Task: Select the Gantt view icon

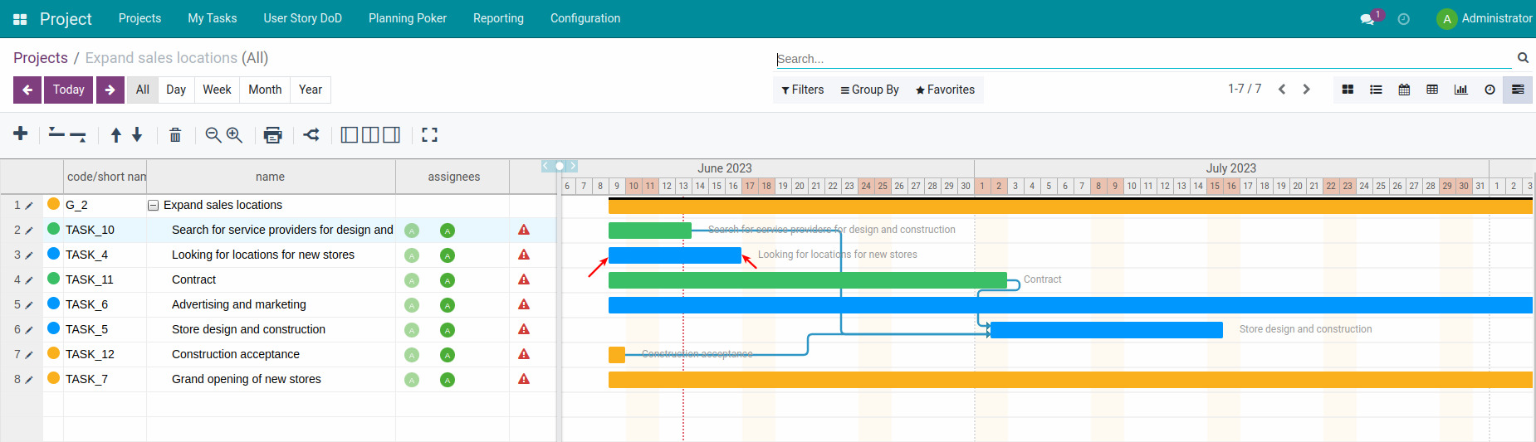Action: click(1518, 90)
